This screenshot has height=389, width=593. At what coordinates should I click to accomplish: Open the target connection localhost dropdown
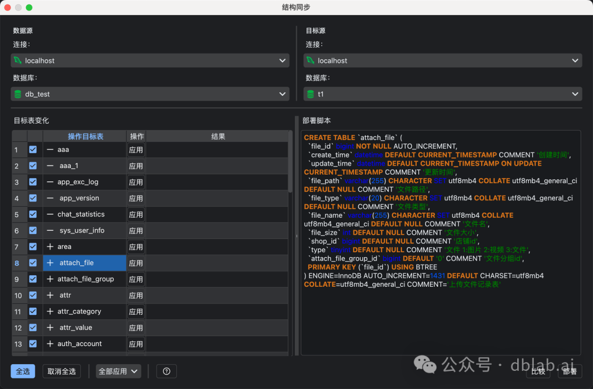[443, 60]
